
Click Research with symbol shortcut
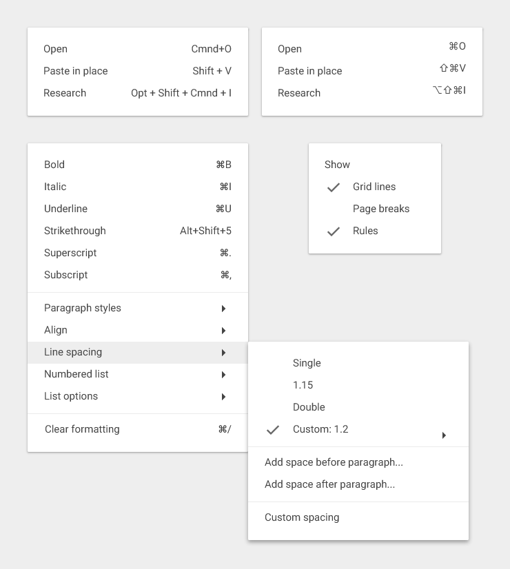299,93
